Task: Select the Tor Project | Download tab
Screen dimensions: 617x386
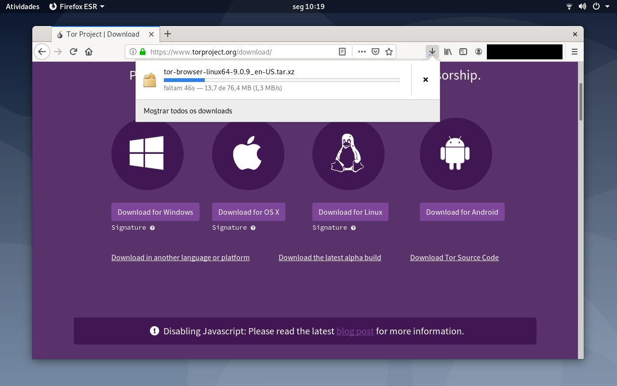Action: pyautogui.click(x=105, y=34)
